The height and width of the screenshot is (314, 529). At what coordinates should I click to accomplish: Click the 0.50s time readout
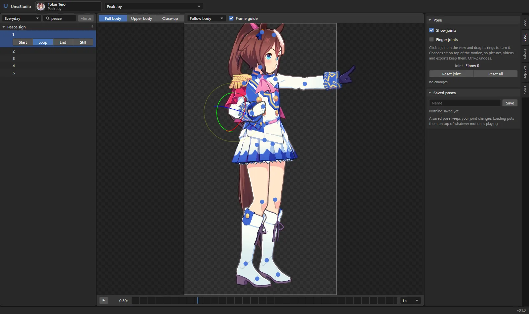click(124, 301)
